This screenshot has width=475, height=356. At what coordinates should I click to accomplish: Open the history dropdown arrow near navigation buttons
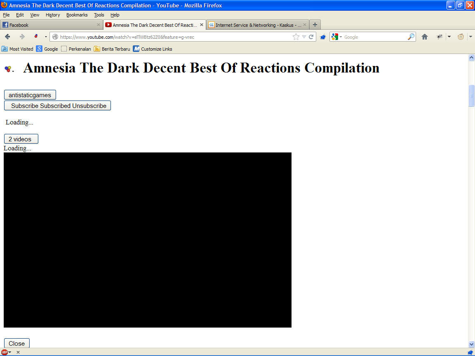point(46,37)
